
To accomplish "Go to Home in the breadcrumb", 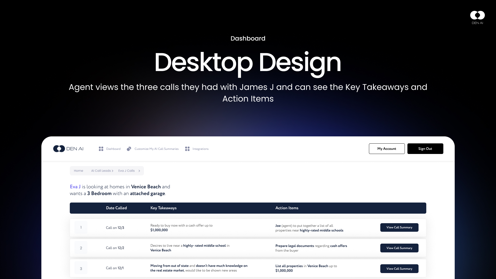I will 79,171.
